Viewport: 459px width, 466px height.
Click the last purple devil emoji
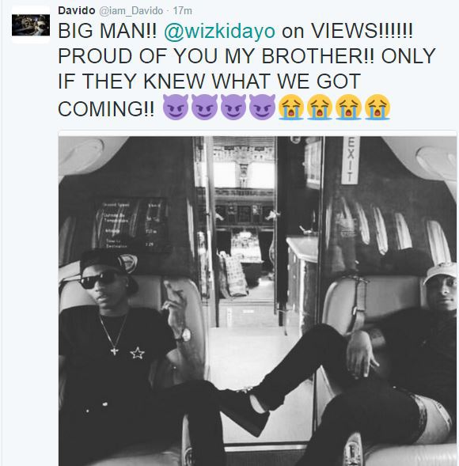pos(262,107)
